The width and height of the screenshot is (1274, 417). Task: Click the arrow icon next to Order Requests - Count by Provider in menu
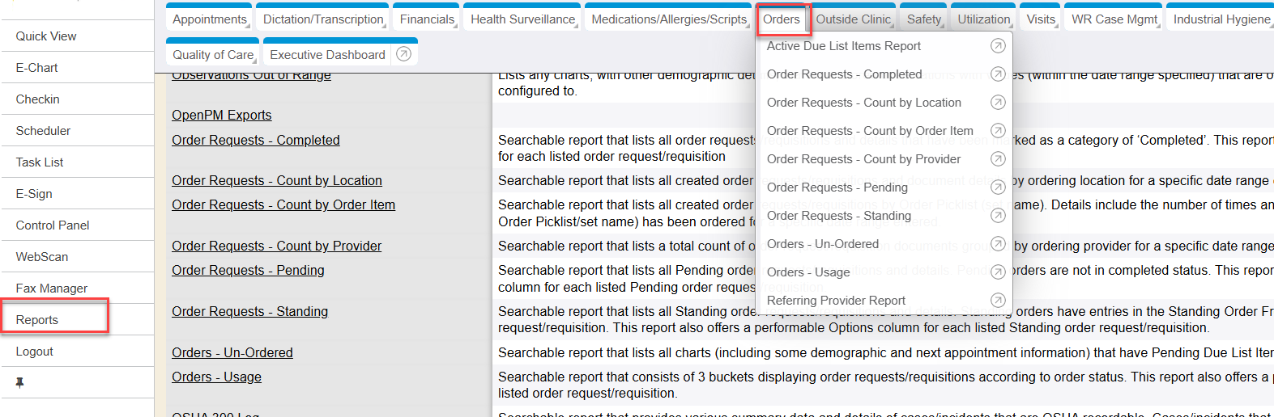998,159
